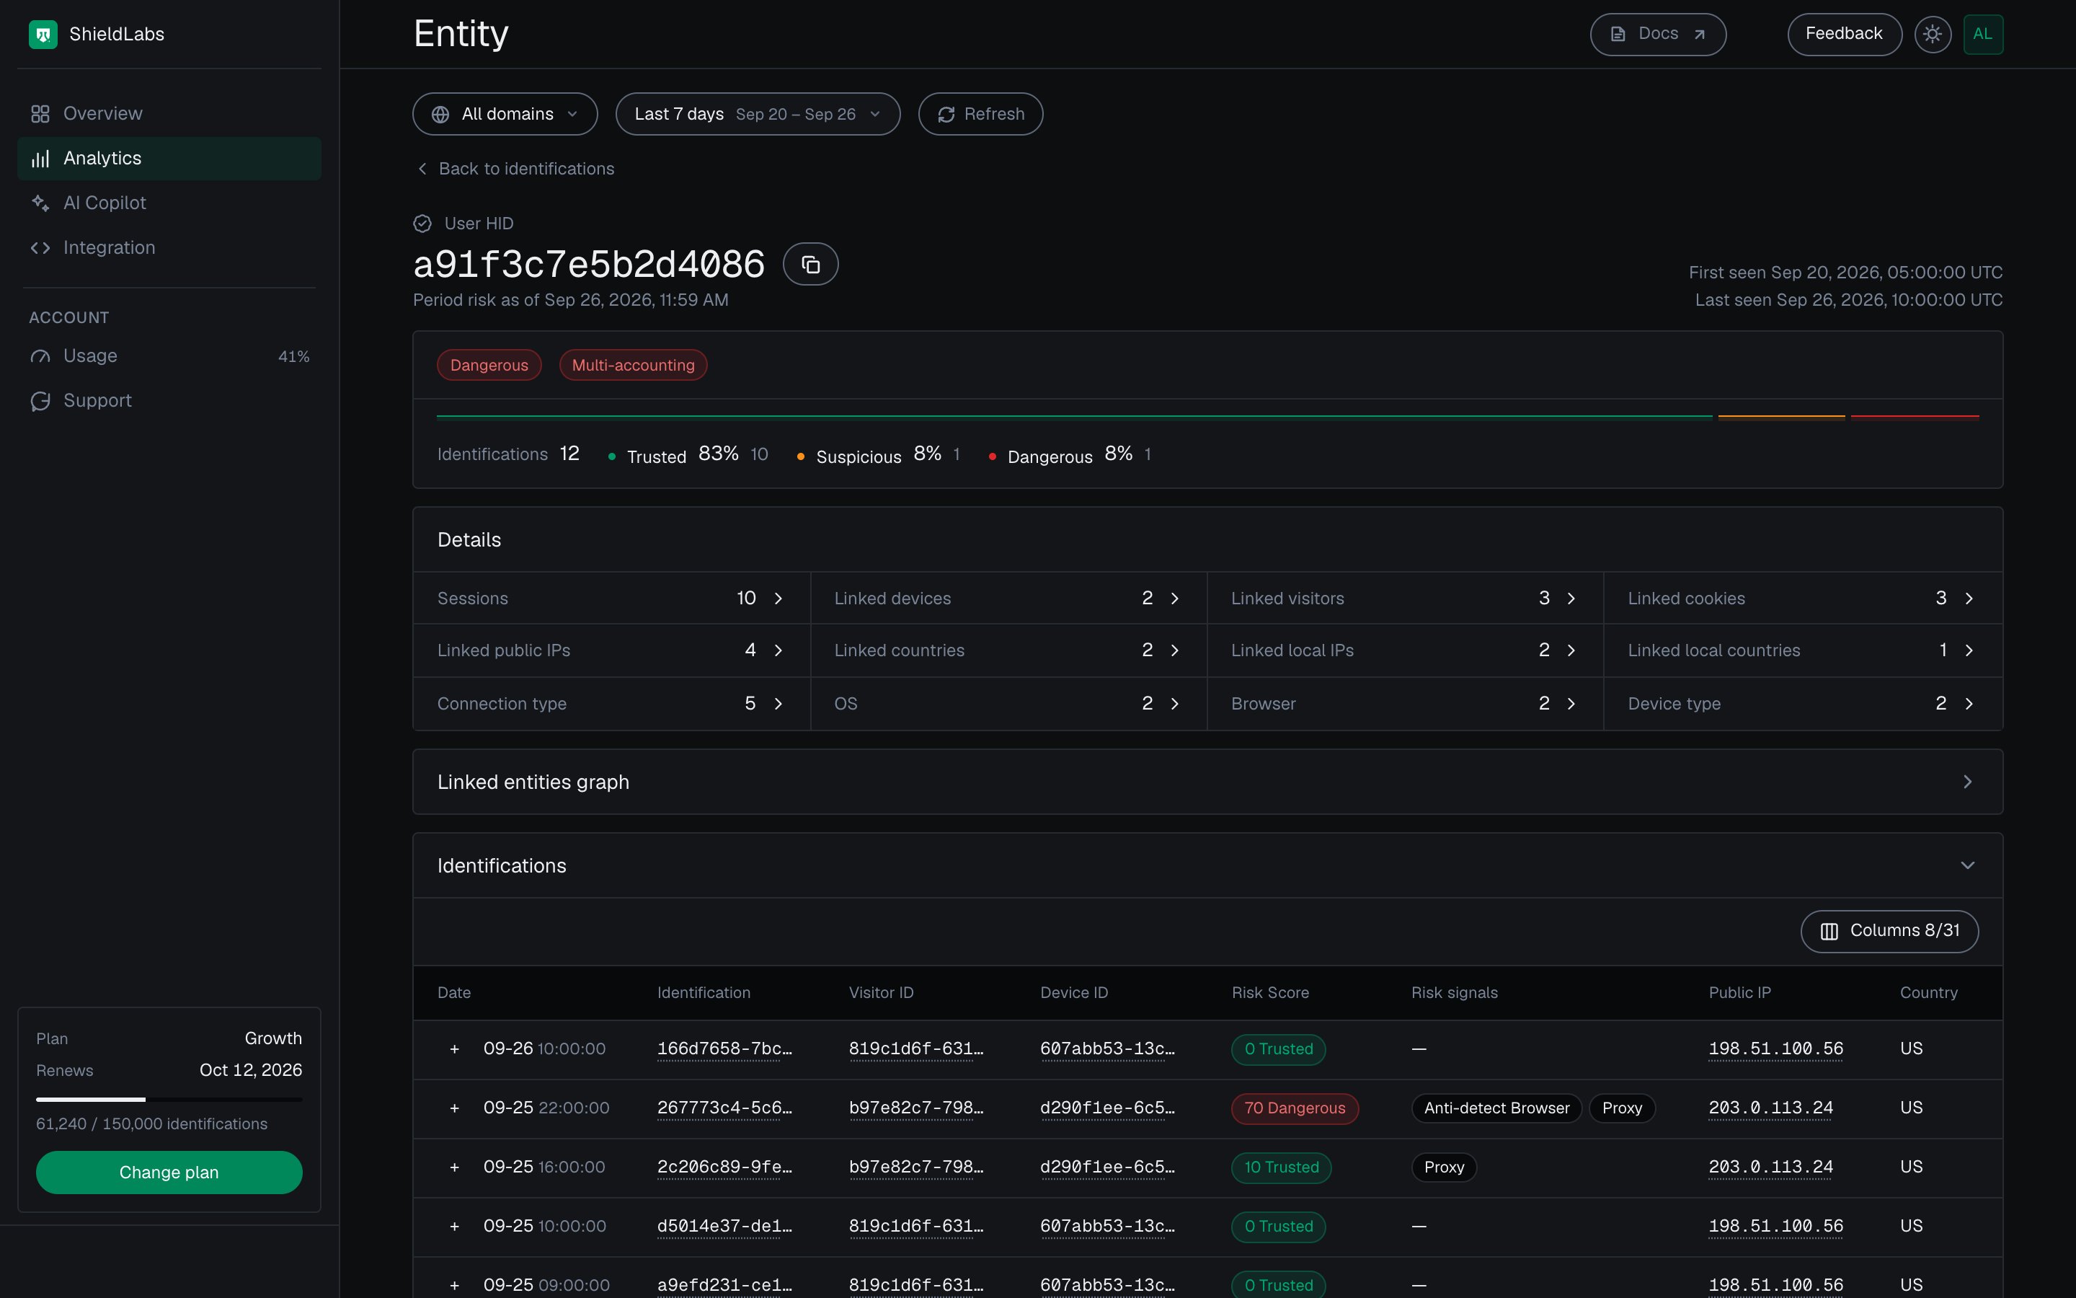The height and width of the screenshot is (1298, 2076).
Task: Open AI Copilot in sidebar
Action: tap(169, 203)
